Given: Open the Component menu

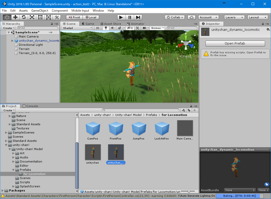Looking at the screenshot, I should pos(60,11).
